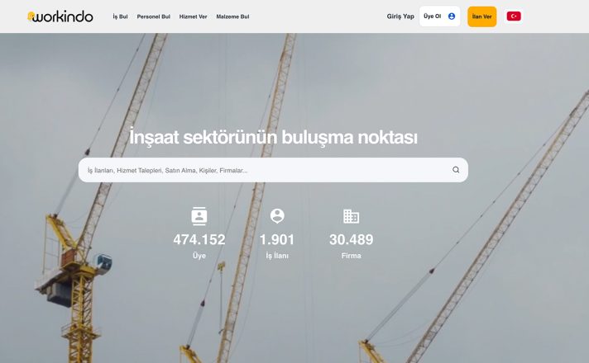Click the magnifier search icon

[x=456, y=170]
